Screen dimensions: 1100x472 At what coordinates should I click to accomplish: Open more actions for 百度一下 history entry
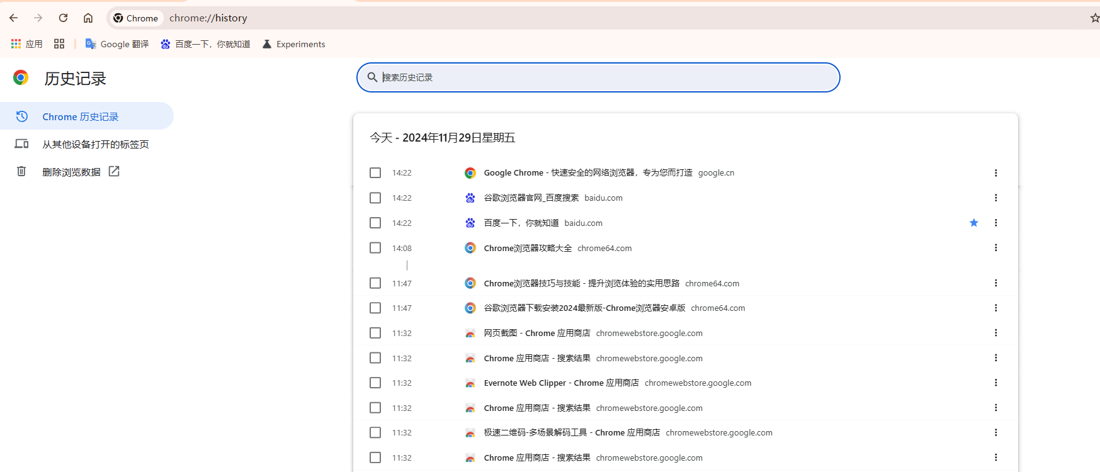[x=995, y=223]
